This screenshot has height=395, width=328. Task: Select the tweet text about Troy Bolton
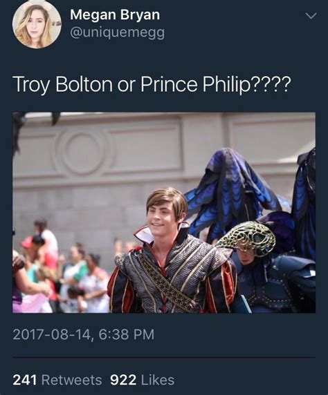152,84
